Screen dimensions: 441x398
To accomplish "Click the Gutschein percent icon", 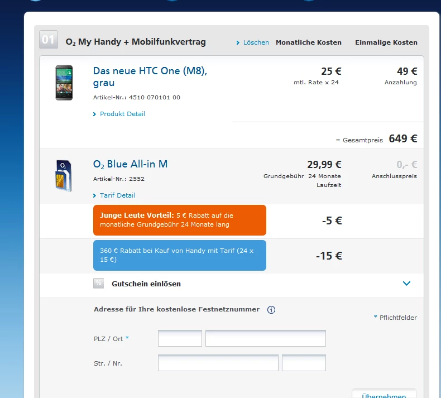I will [x=98, y=284].
